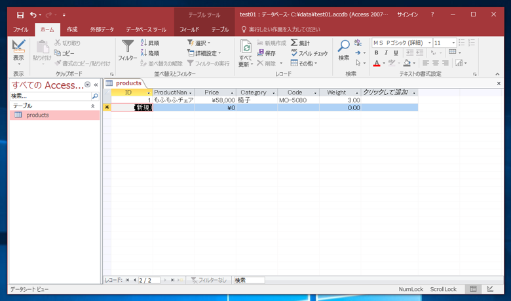The width and height of the screenshot is (511, 301).
Task: Collapse navigation pane with double chevron
Action: (x=96, y=85)
